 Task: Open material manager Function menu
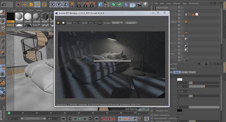click(29, 10)
